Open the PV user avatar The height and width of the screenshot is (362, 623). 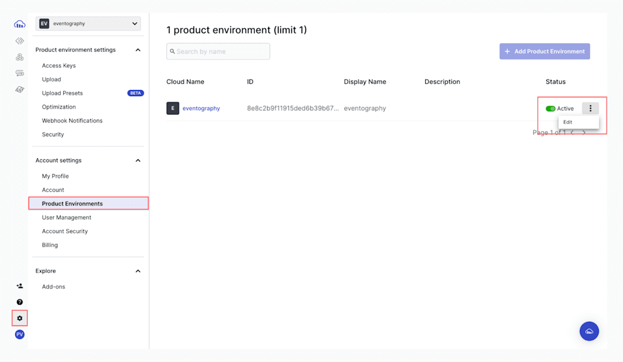(x=19, y=335)
